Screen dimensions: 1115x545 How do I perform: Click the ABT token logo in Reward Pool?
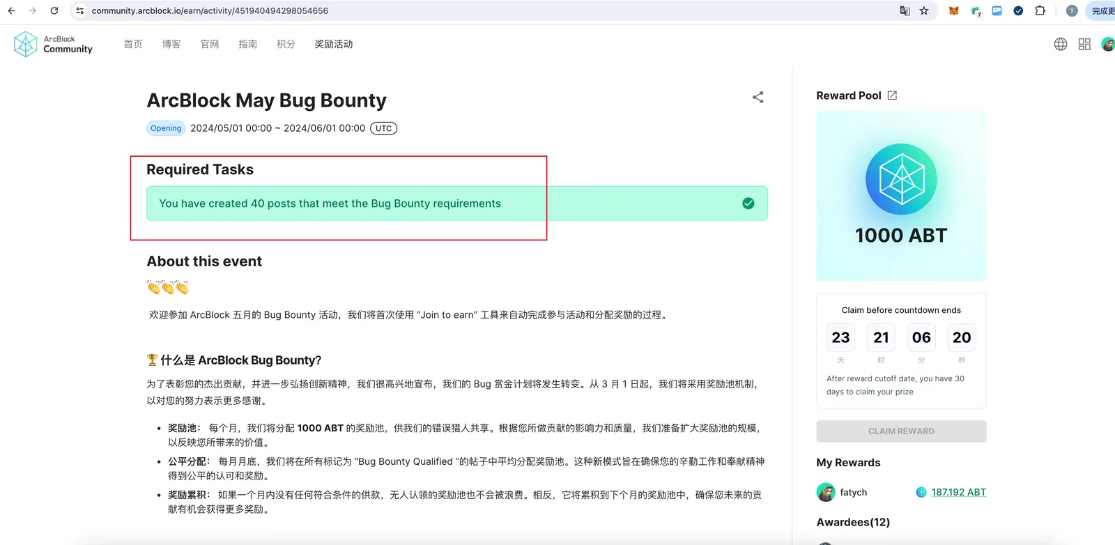pyautogui.click(x=901, y=179)
